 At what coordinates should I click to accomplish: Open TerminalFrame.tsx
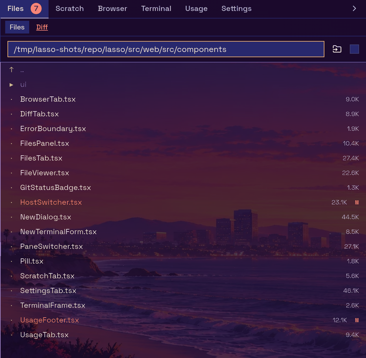coord(183,305)
